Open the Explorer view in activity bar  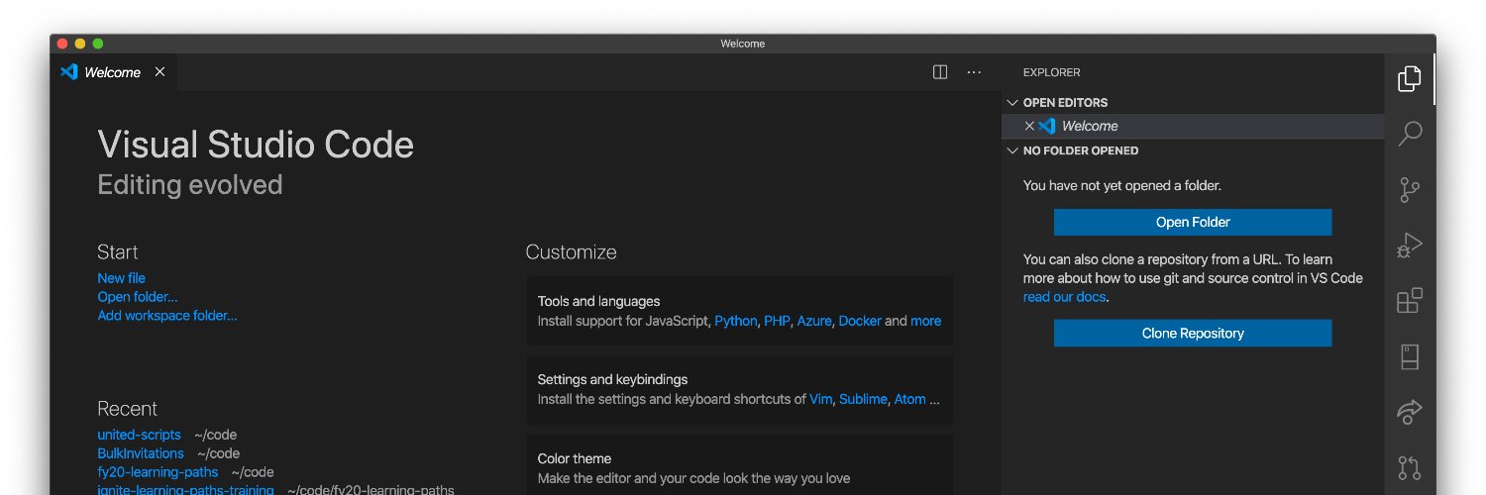(x=1409, y=78)
